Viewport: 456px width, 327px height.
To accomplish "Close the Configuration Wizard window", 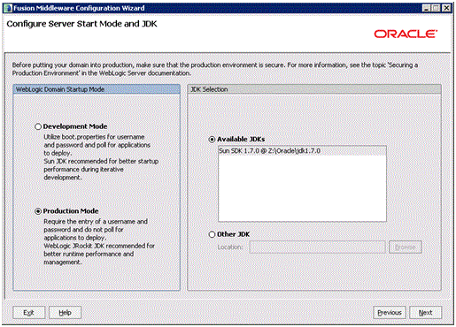I will tap(446, 8).
